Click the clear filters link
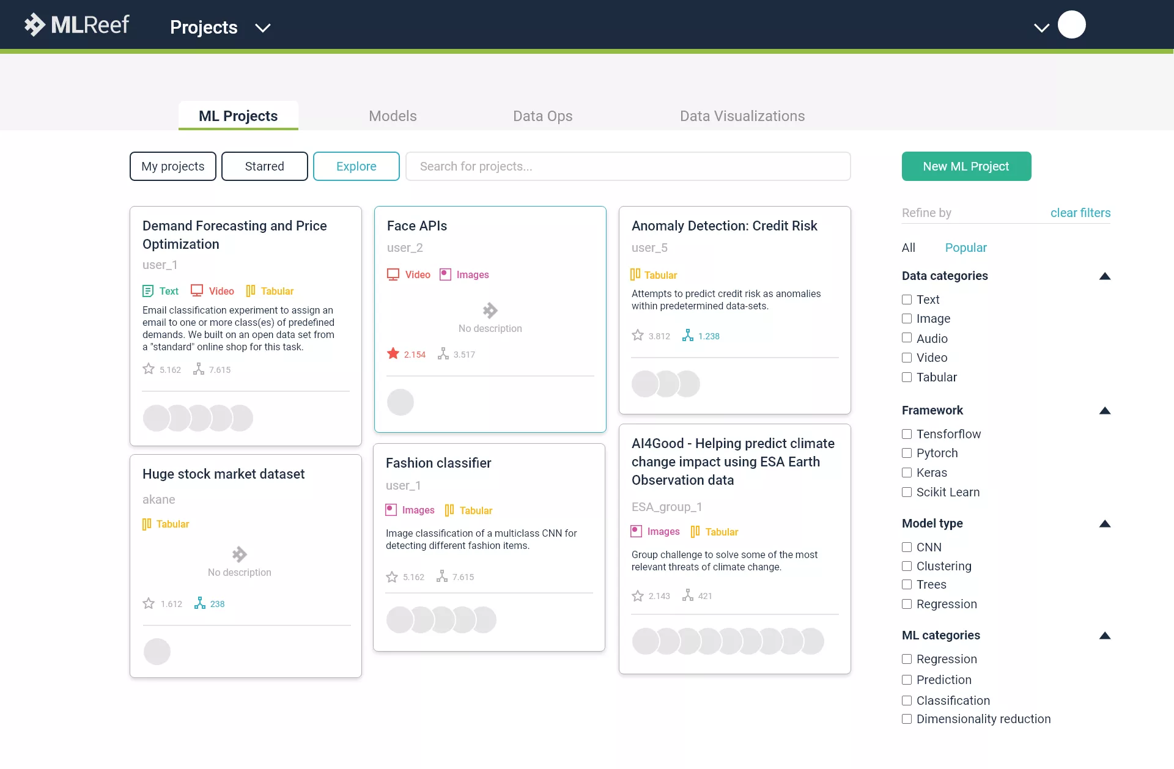This screenshot has width=1174, height=769. coord(1080,213)
